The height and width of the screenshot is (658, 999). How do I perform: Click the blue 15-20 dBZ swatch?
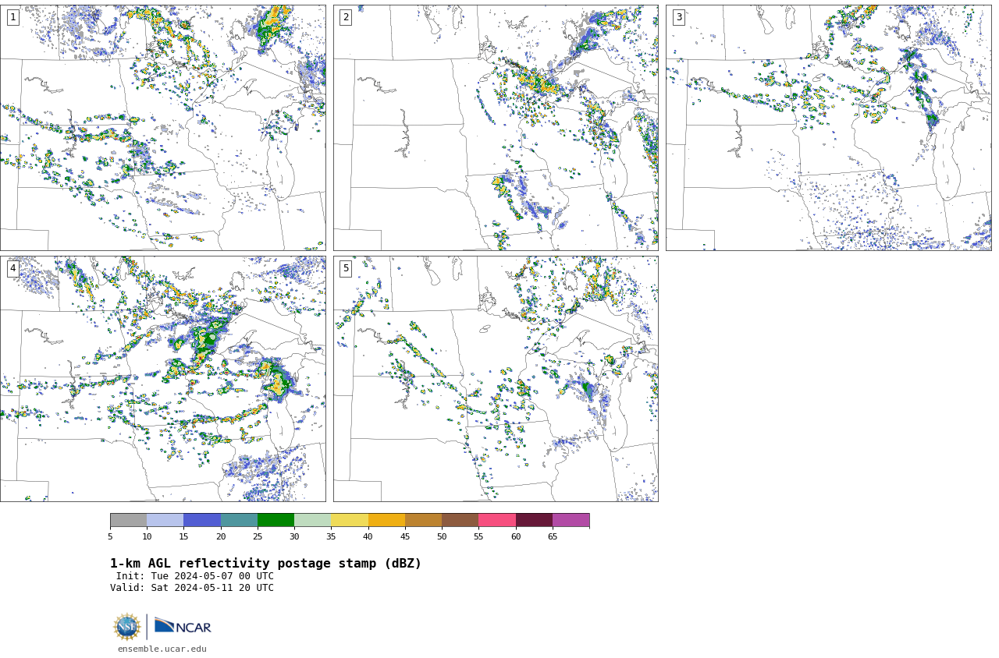(202, 520)
